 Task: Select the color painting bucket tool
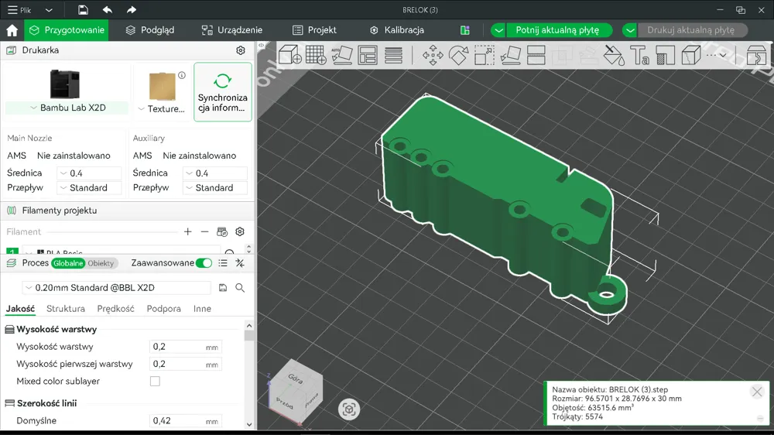tap(614, 55)
